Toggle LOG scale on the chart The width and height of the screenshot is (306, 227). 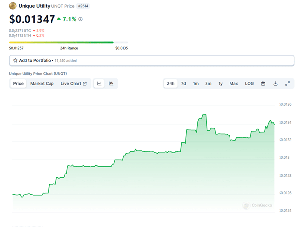pyautogui.click(x=249, y=84)
